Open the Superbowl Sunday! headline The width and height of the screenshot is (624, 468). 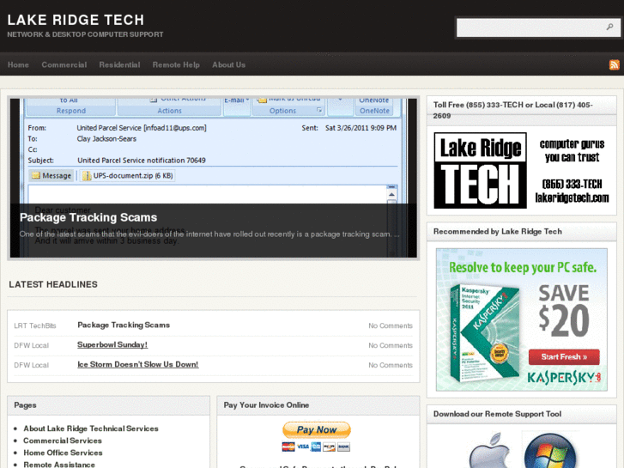coord(112,344)
